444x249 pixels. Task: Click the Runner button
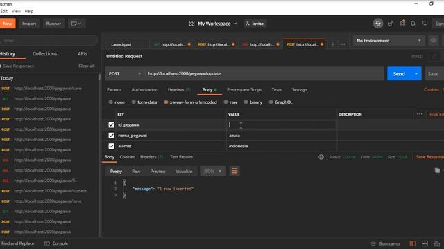[x=53, y=24]
